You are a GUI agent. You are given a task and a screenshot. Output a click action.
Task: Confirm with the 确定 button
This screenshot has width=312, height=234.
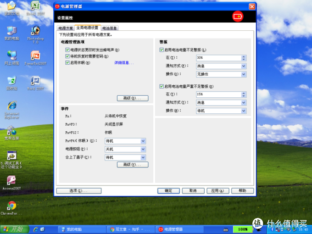(168, 191)
